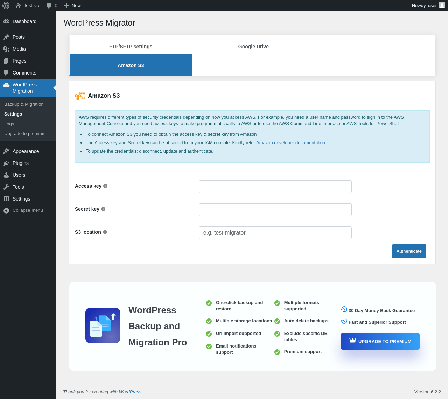Click the "Email notifications support" feature text
This screenshot has width=448, height=399.
236,349
